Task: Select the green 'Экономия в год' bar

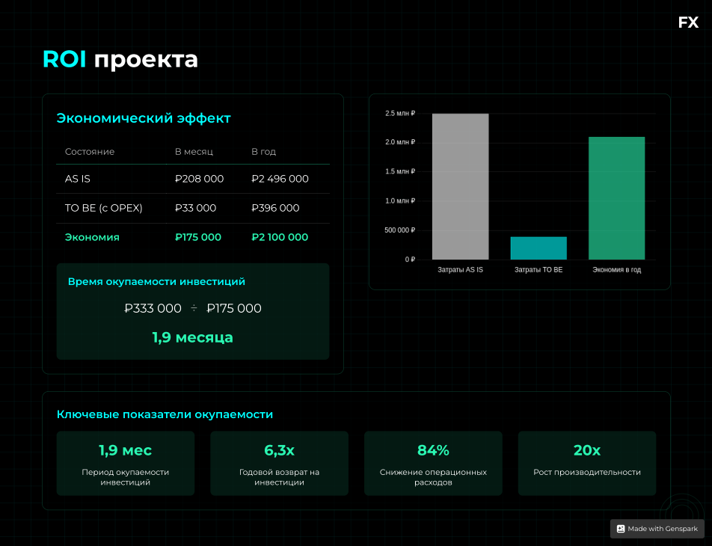Action: tap(617, 198)
